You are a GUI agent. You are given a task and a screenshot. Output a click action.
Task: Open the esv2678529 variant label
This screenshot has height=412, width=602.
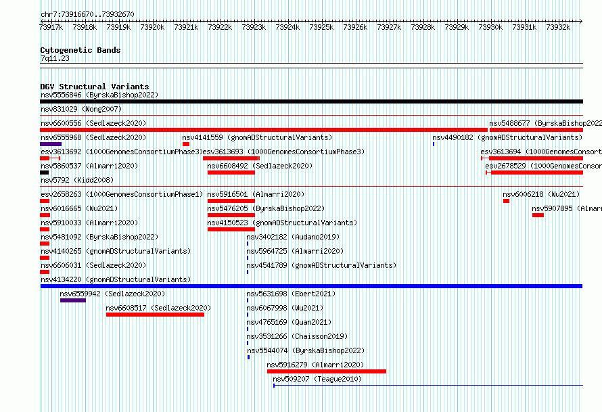[x=543, y=166]
